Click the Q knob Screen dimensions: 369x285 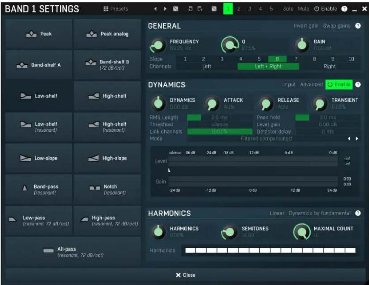click(x=230, y=45)
